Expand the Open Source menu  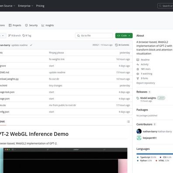(7, 6)
